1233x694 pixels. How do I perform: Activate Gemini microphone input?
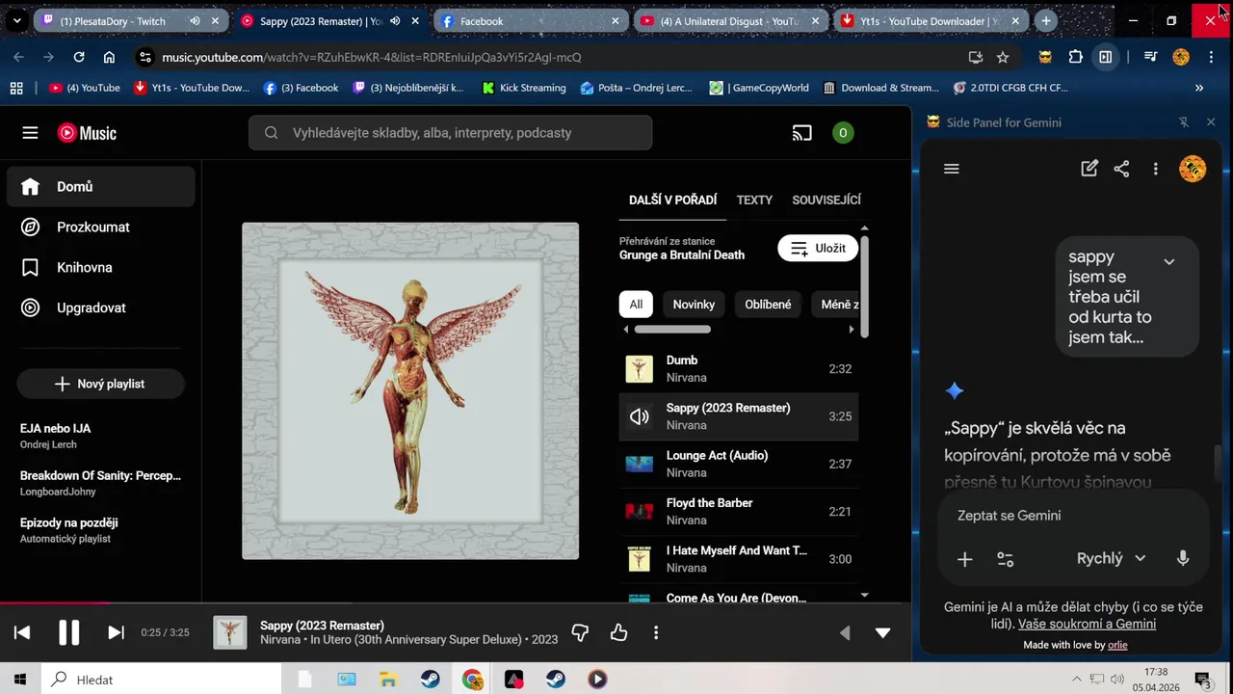click(x=1183, y=558)
